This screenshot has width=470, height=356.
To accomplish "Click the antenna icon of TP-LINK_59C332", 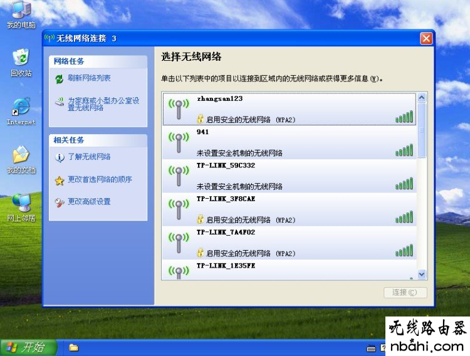I will point(179,176).
